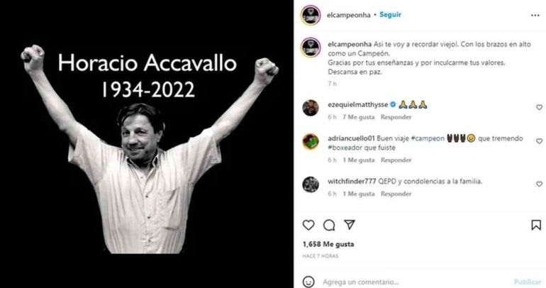Image resolution: width=546 pixels, height=288 pixels.
Task: Like the witchfinder777 comment heart
Action: point(539,184)
